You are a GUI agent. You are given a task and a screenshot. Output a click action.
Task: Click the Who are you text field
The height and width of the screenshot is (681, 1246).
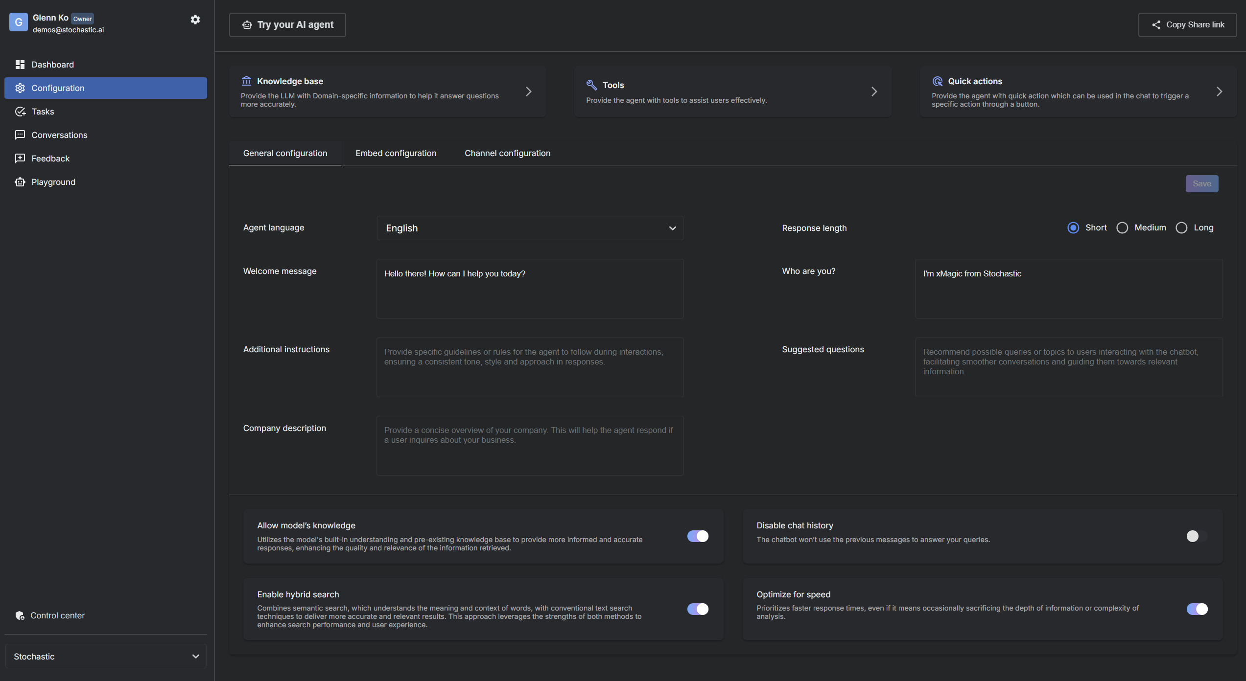1069,289
